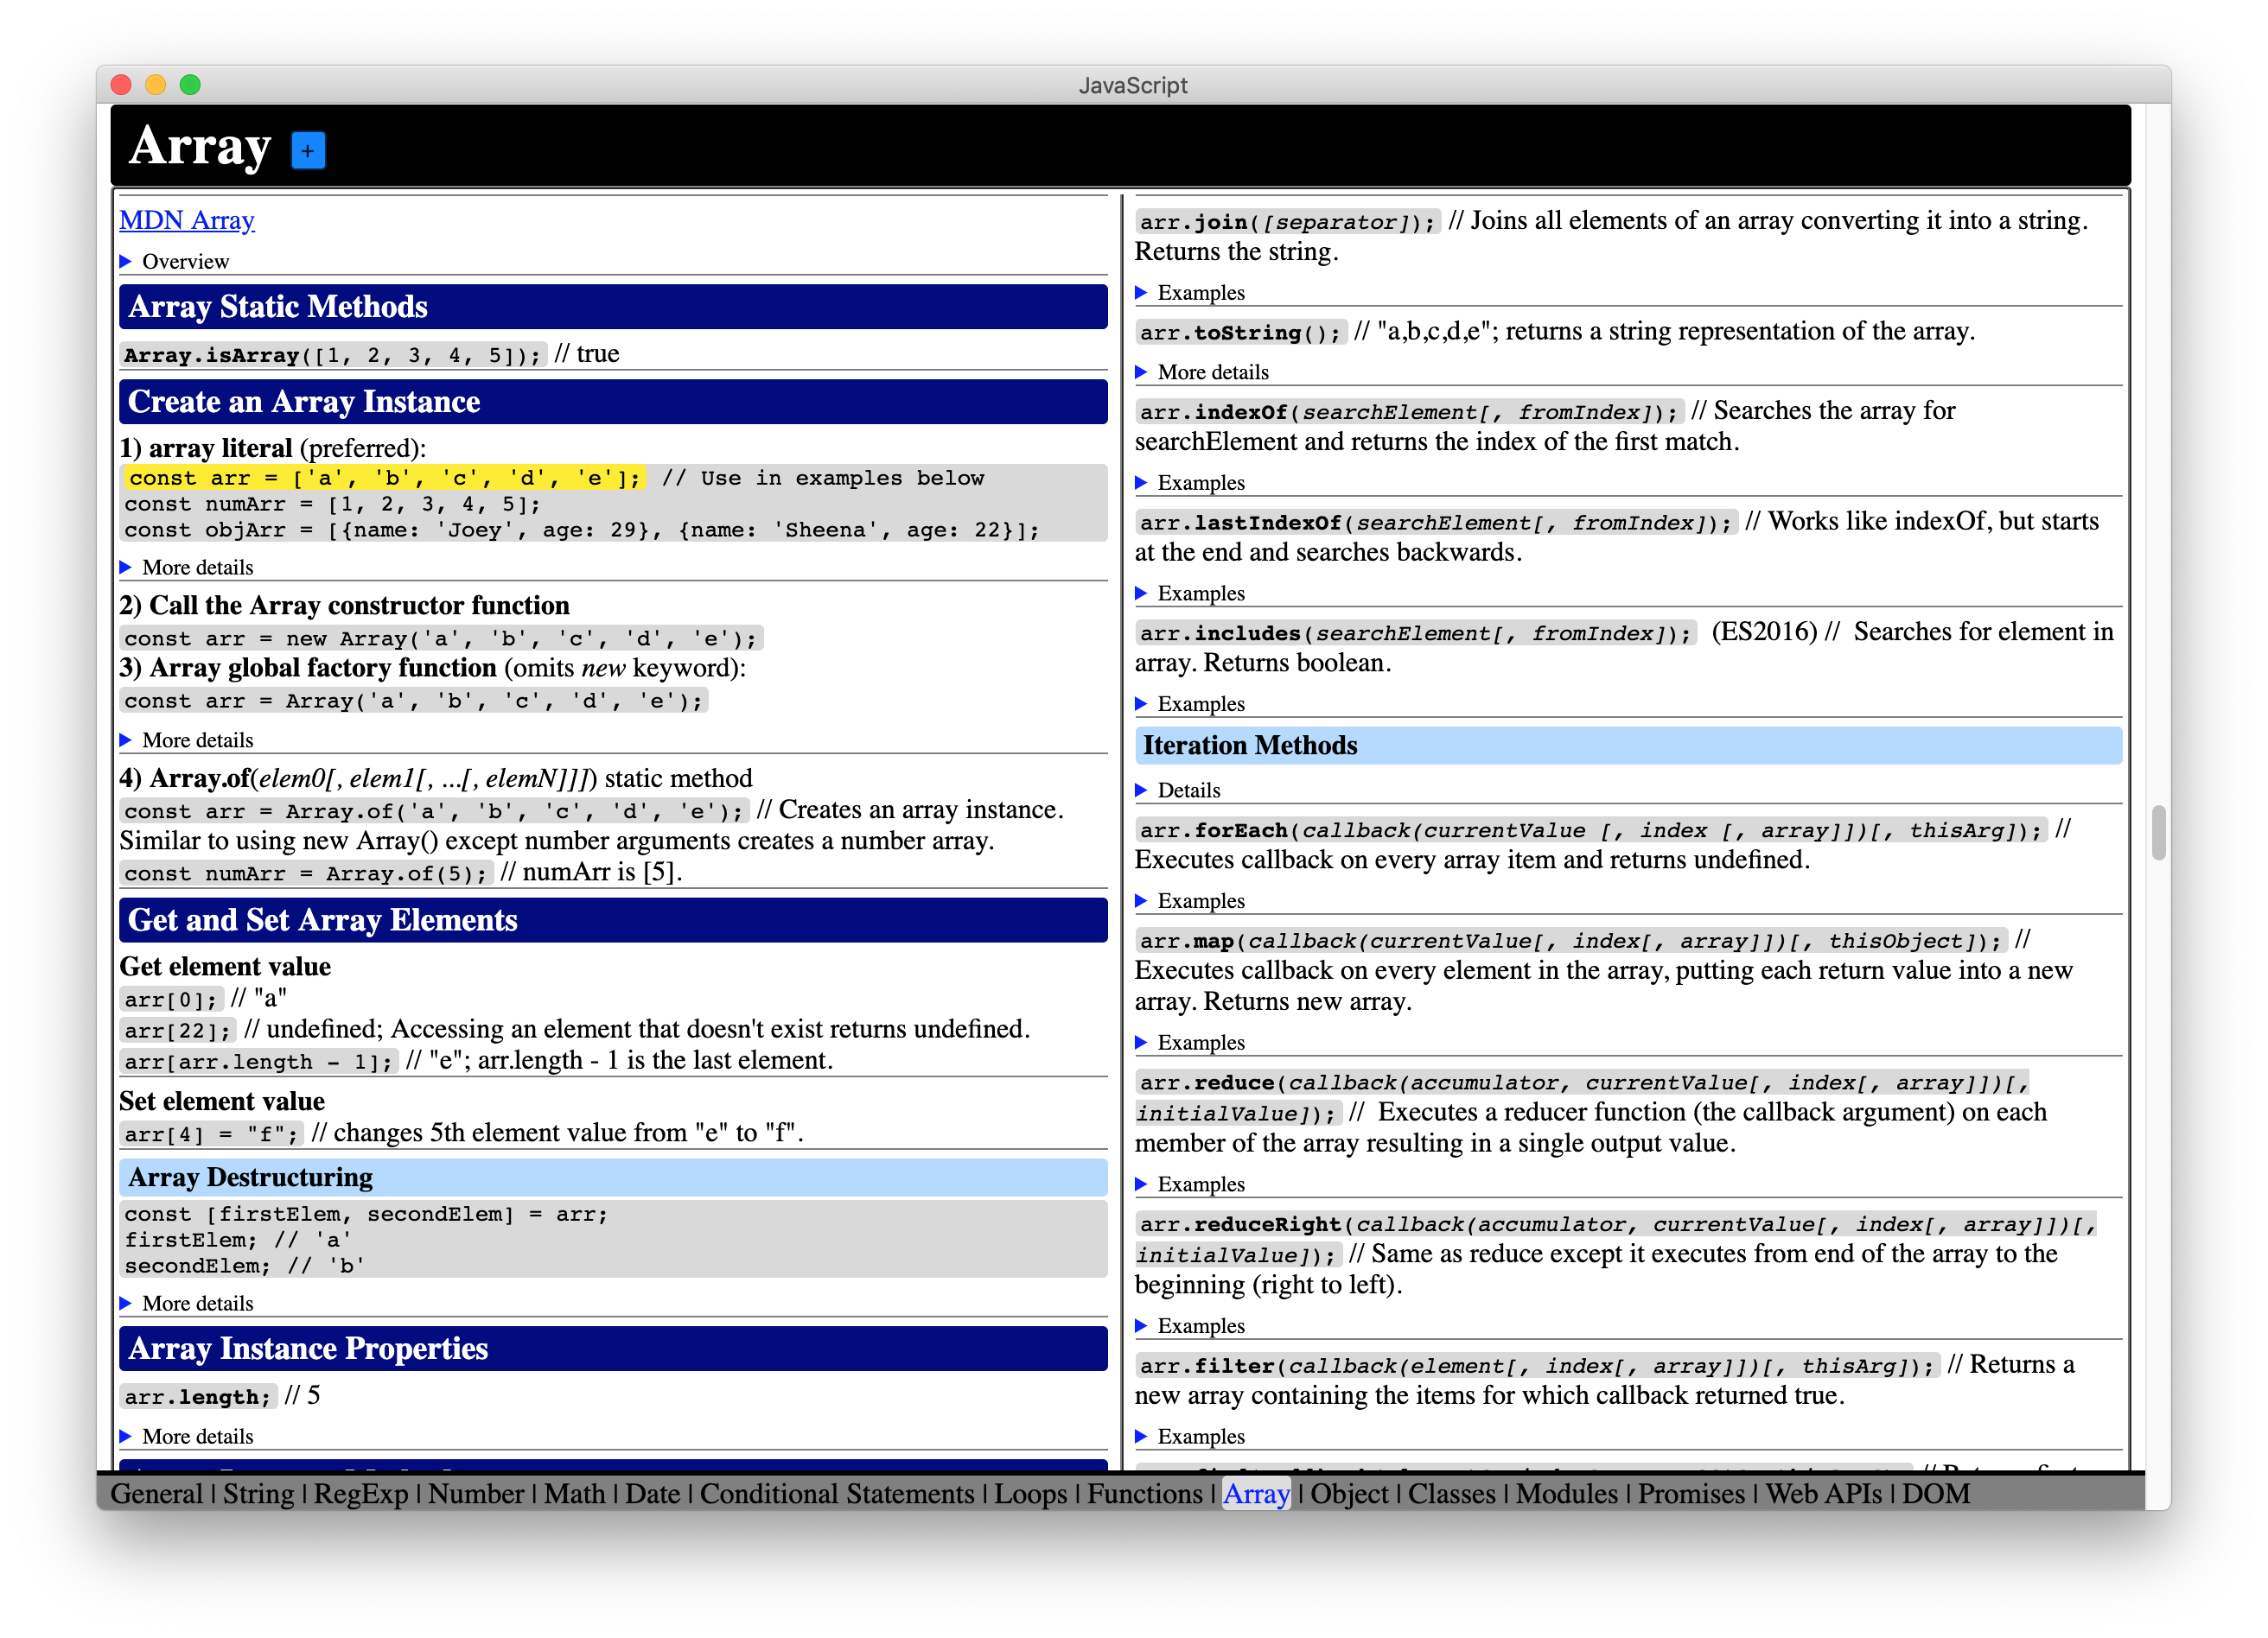Viewport: 2268px width, 1638px height.
Task: Expand Examples under arr.map
Action: [1141, 1043]
